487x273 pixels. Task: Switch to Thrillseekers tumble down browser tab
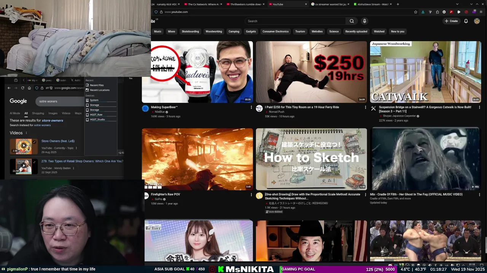pyautogui.click(x=246, y=4)
